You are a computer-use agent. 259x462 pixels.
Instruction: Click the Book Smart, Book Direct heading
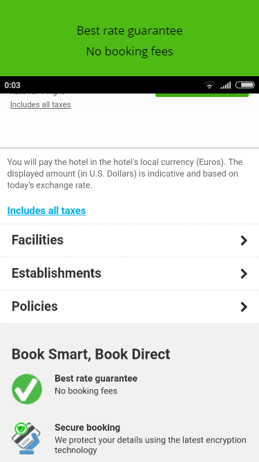coord(90,354)
